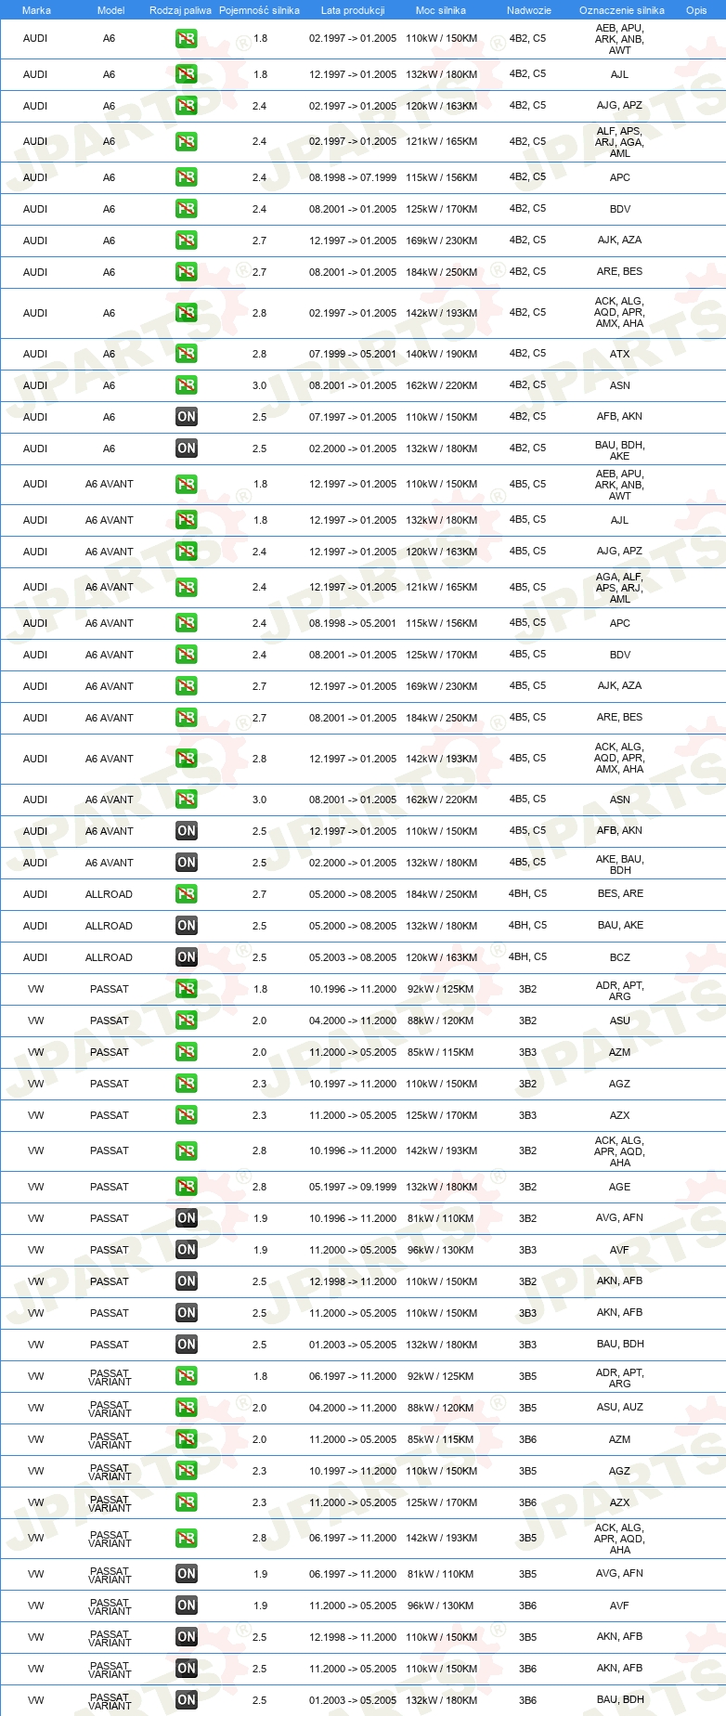726x1716 pixels.
Task: Click the Moc silnika column header
Action: pyautogui.click(x=441, y=10)
